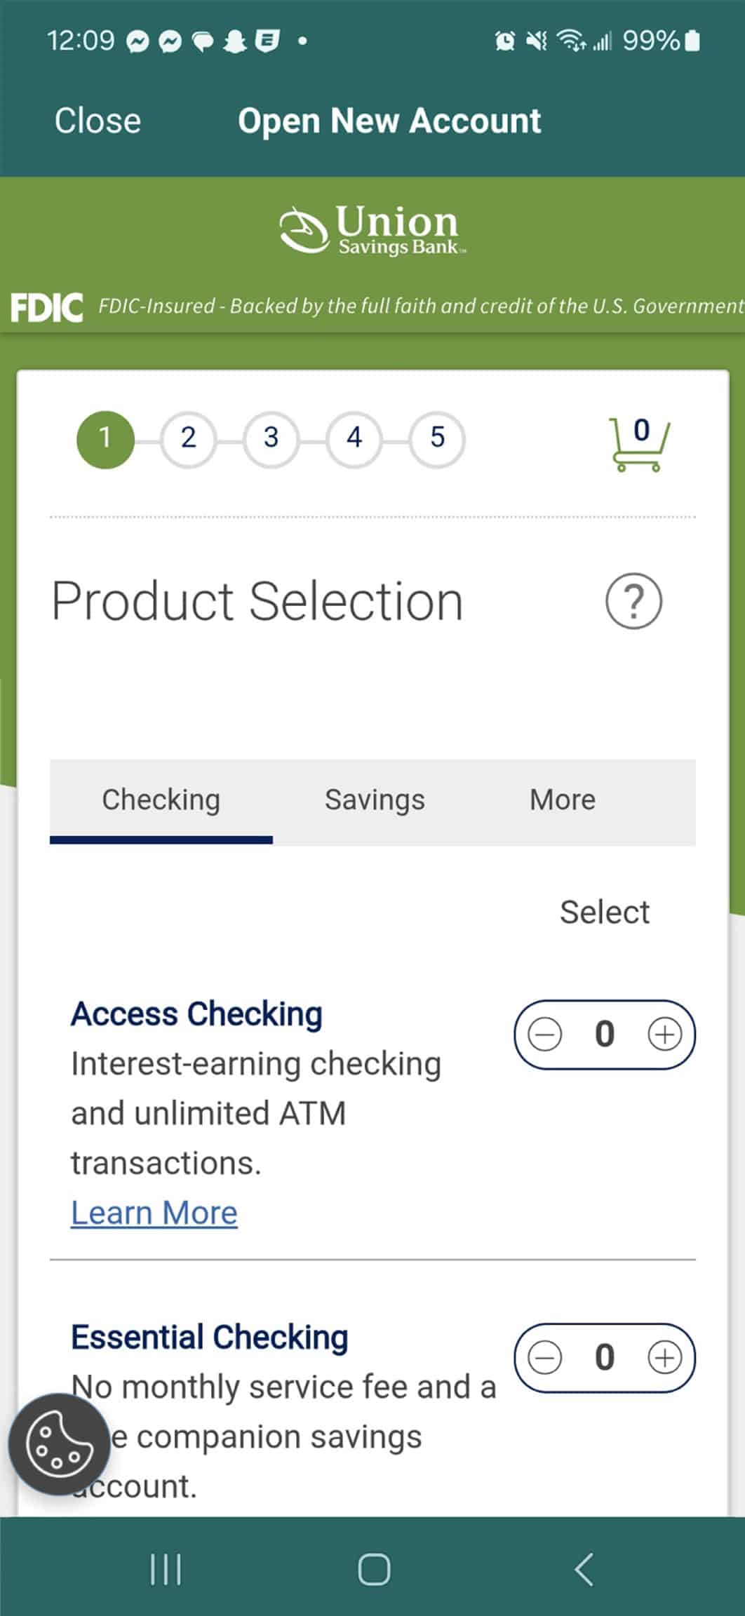Tap the Union Savings Bank logo

(372, 229)
